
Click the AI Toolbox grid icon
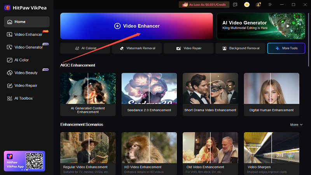(x=9, y=98)
